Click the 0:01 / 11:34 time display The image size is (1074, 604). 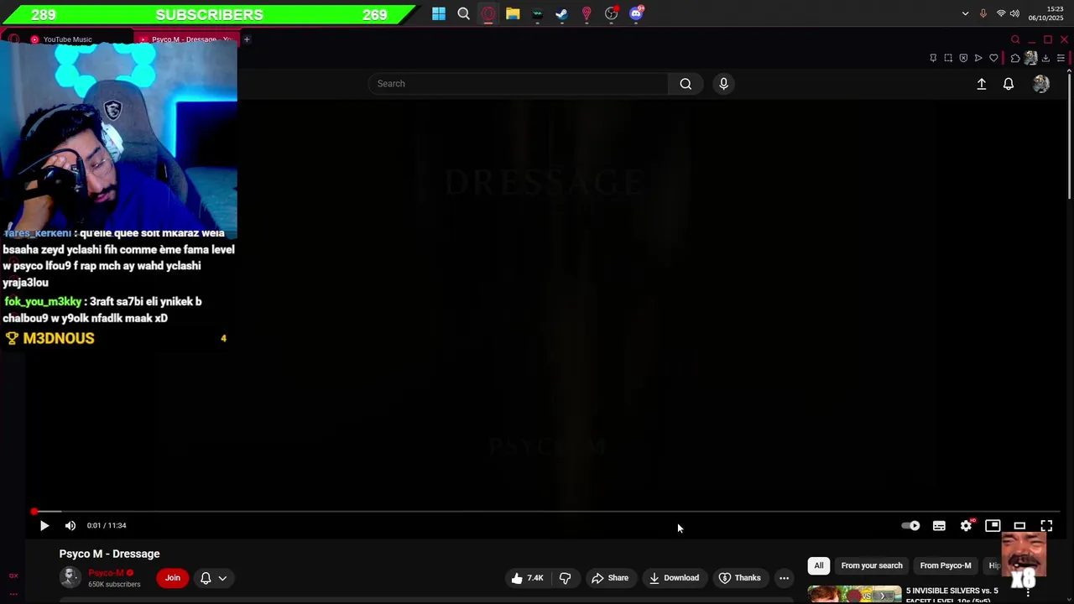107,525
